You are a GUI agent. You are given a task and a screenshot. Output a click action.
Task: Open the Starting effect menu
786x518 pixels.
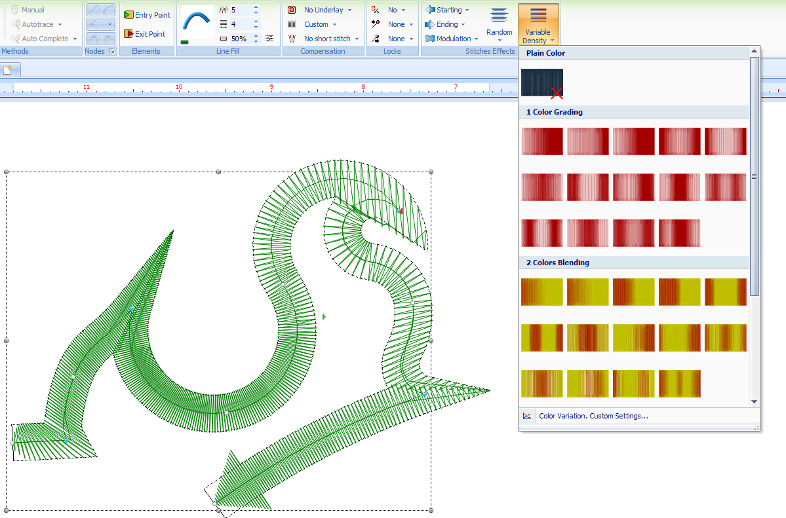tap(448, 10)
